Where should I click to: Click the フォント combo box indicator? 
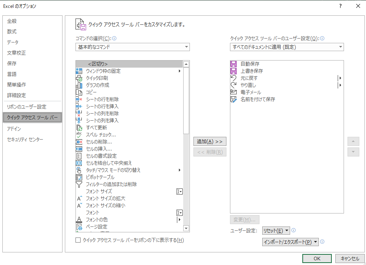(180, 213)
